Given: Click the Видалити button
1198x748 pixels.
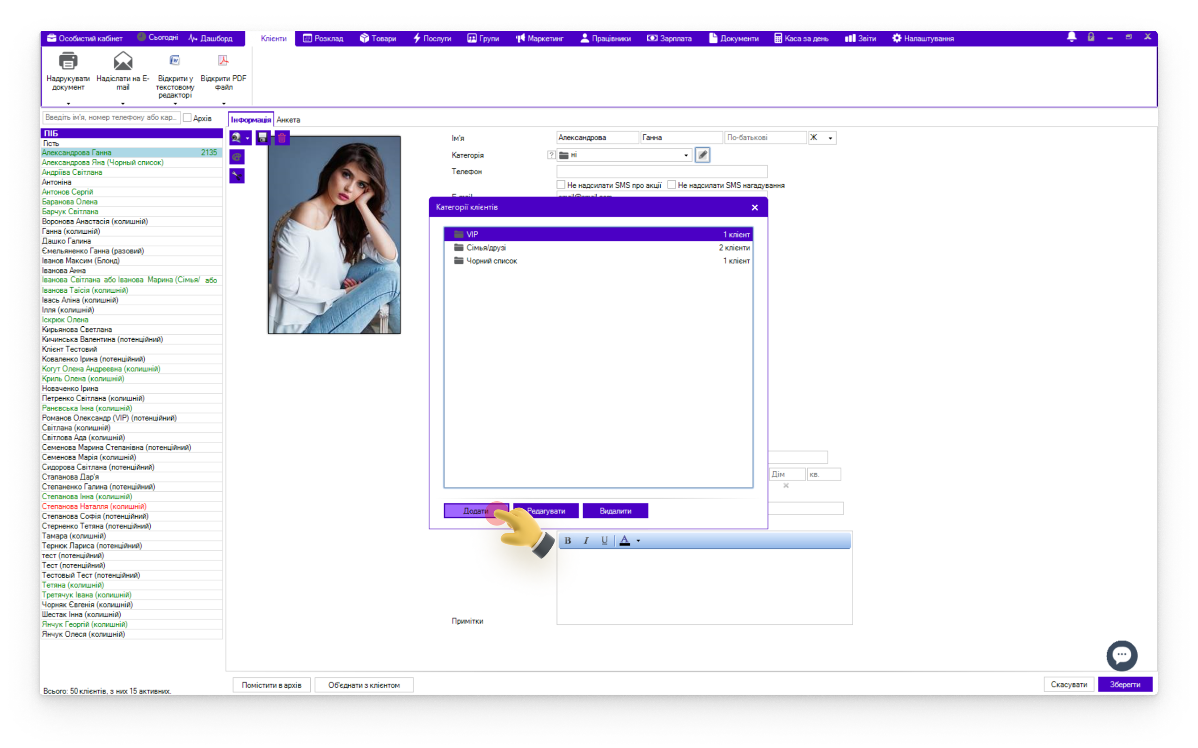Looking at the screenshot, I should coord(615,511).
